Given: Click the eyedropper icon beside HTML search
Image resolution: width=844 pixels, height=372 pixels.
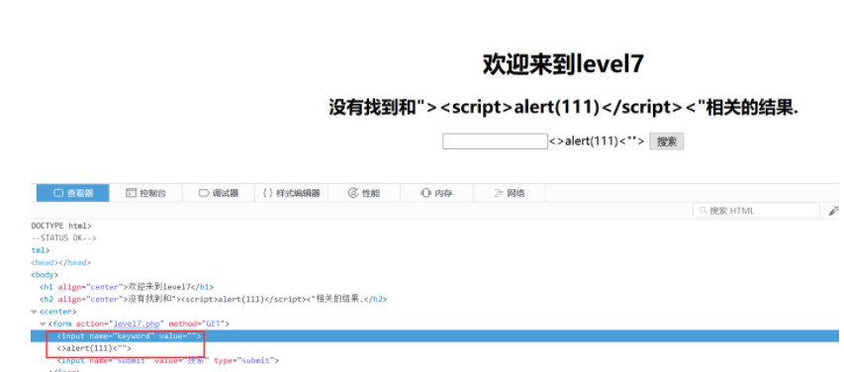Looking at the screenshot, I should pyautogui.click(x=833, y=211).
